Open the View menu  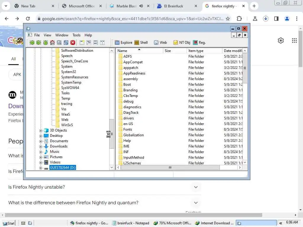pyautogui.click(x=47, y=35)
